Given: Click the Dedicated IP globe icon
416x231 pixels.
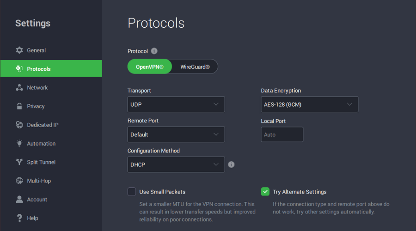Looking at the screenshot, I should [x=19, y=125].
